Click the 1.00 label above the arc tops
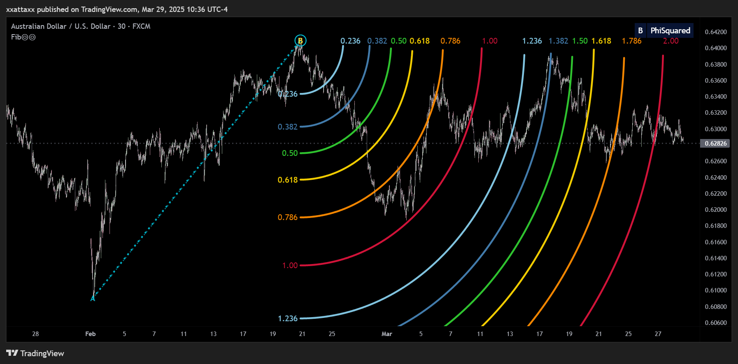The width and height of the screenshot is (738, 364). 490,41
